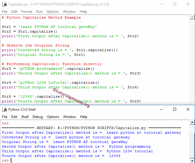The width and height of the screenshot is (195, 163).
Task: Open Format menu in the editor
Action: coord(27,12)
